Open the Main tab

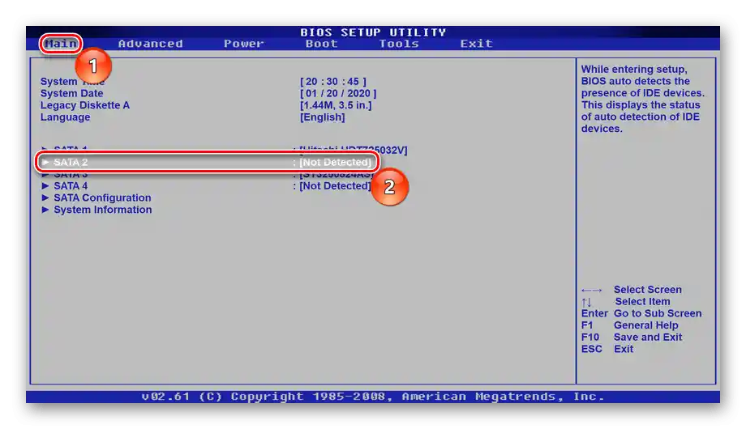(61, 44)
